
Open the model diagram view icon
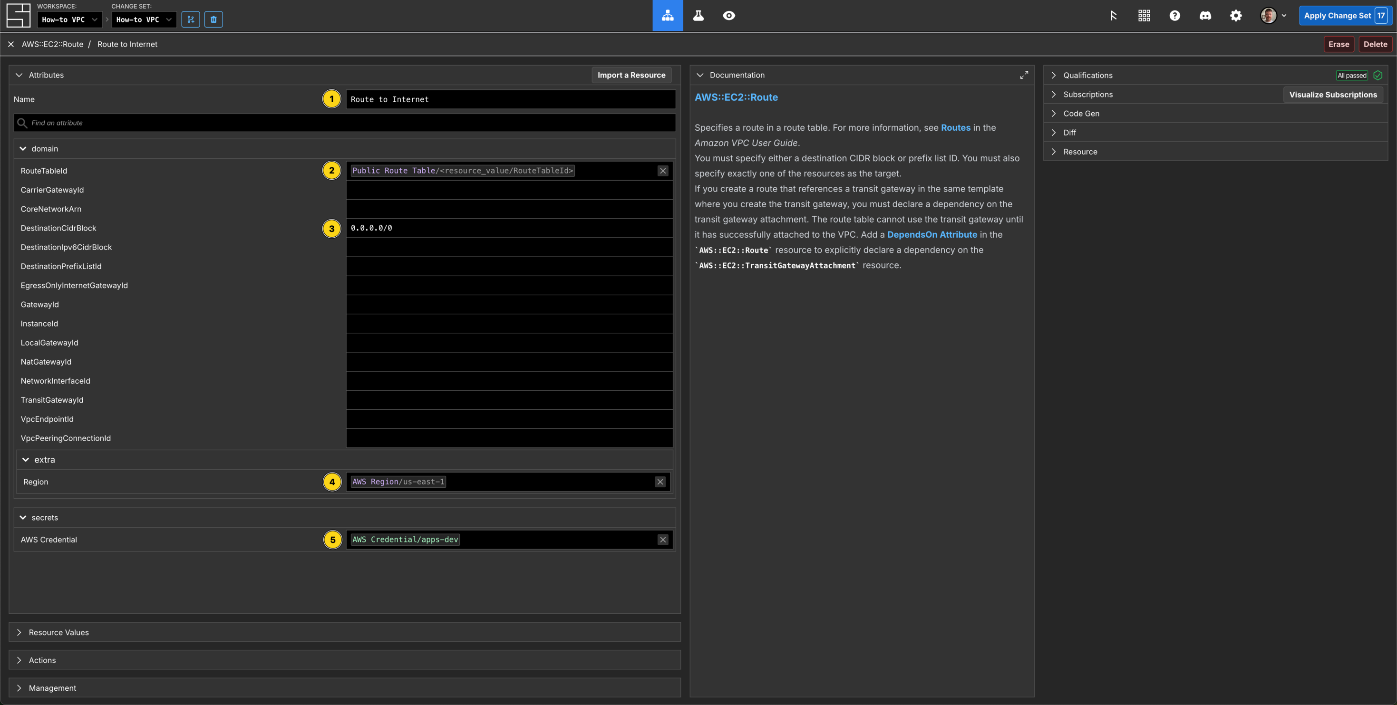[668, 15]
